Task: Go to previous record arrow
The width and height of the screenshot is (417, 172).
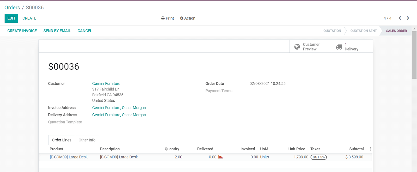Action: coord(400,18)
